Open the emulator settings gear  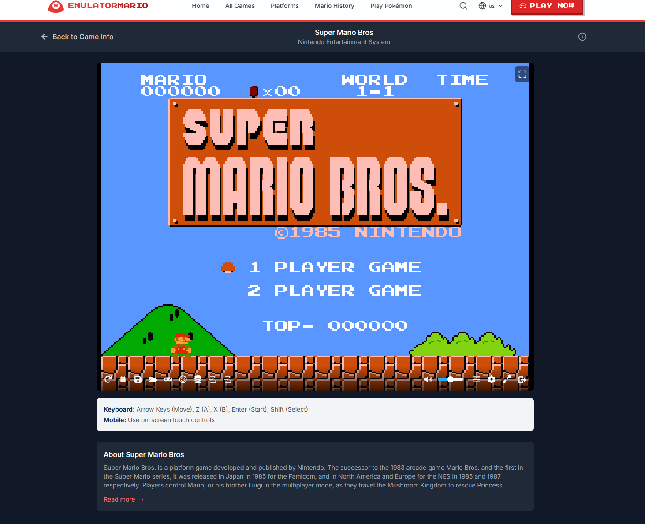click(x=491, y=379)
